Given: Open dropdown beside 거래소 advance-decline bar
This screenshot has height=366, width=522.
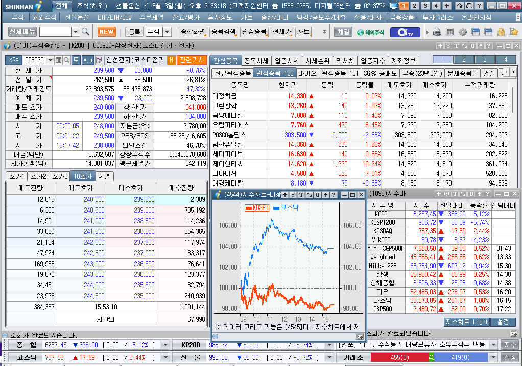Looking at the screenshot, I should (494, 357).
